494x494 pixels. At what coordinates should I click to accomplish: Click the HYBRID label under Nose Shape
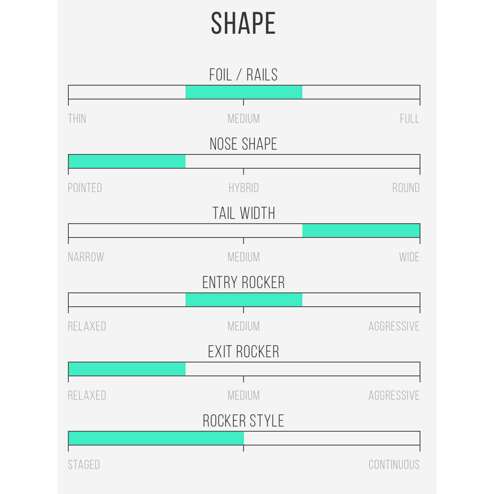[244, 188]
